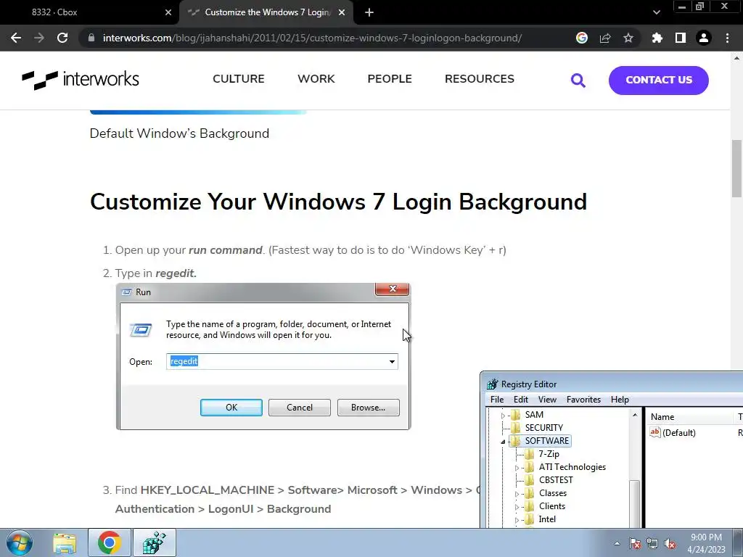Click the Registry Editor taskbar icon
The height and width of the screenshot is (557, 743).
click(155, 542)
